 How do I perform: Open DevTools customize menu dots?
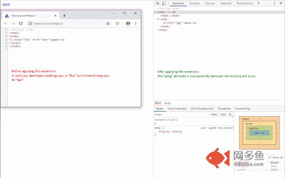274,3
